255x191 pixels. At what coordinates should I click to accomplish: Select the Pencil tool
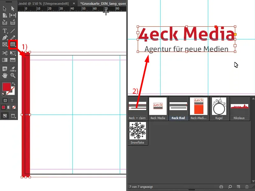13,38
